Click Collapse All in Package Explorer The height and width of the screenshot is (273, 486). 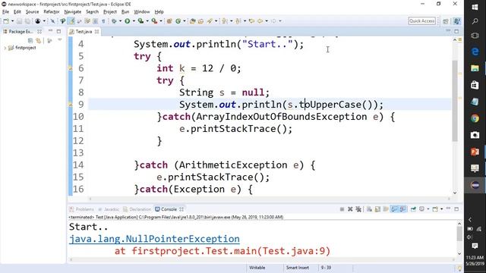tap(30, 40)
